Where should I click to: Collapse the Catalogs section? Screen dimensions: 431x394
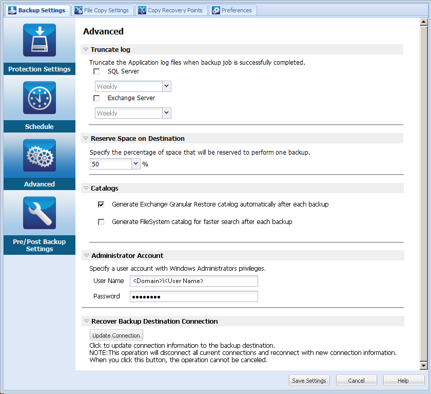[86, 188]
